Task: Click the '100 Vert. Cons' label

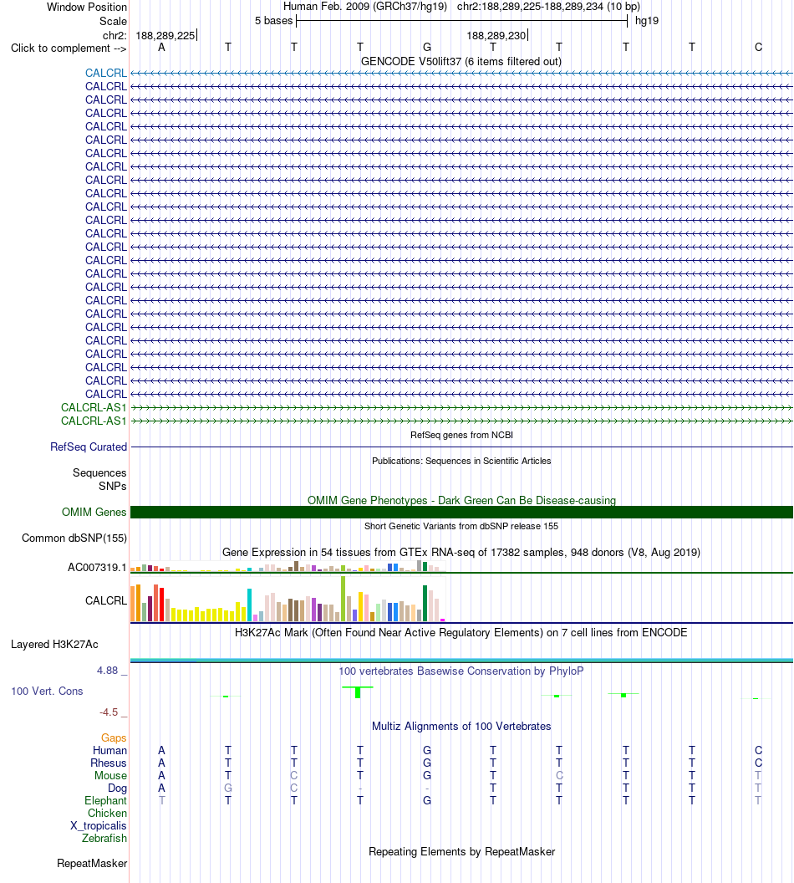Action: [48, 692]
